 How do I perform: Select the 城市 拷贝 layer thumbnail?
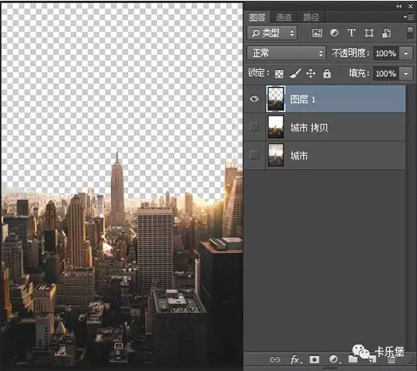276,127
